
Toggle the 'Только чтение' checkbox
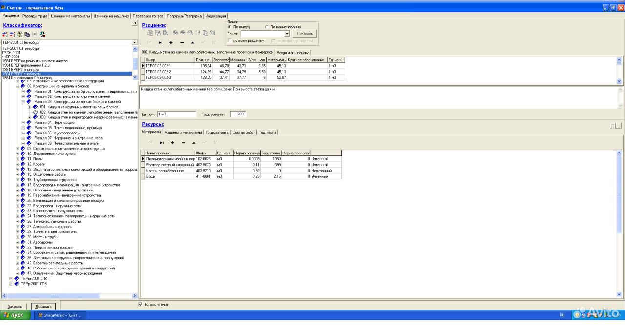[x=141, y=304]
